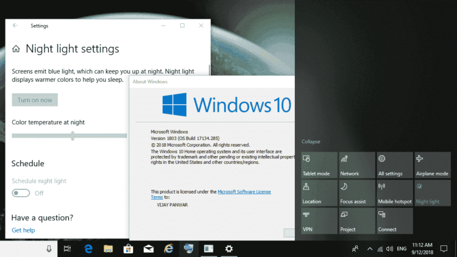Turn on Focus assist tile
Image resolution: width=457 pixels, height=257 pixels.
356,193
